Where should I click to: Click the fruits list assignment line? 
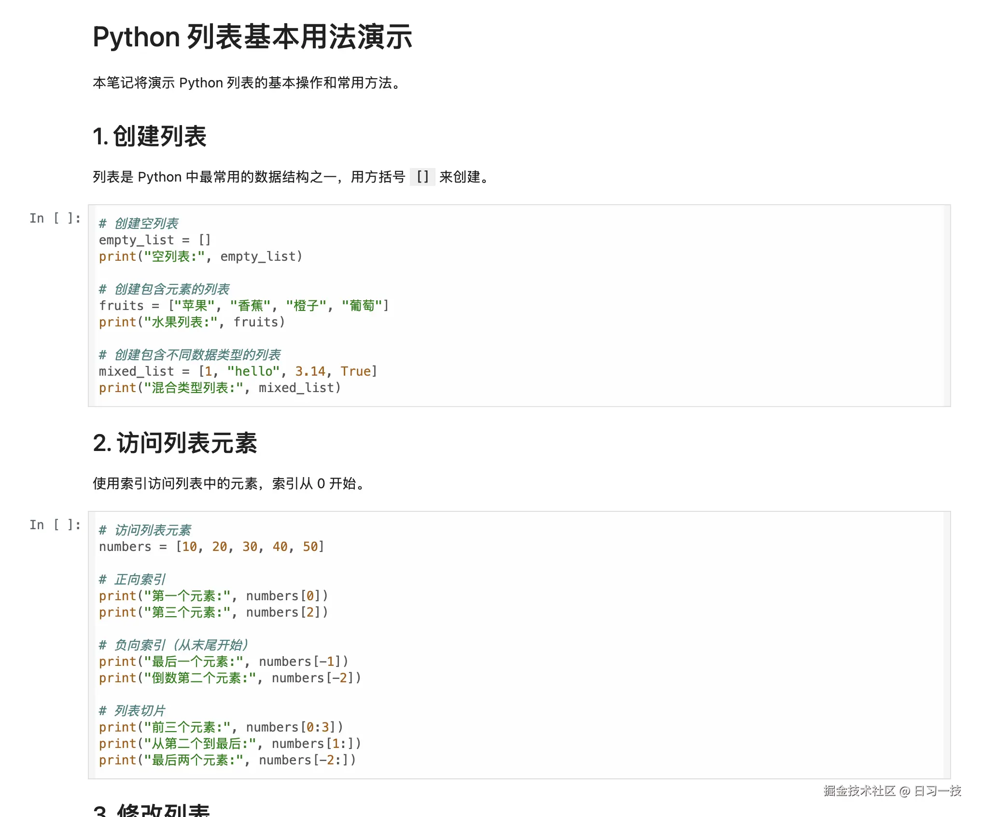pos(243,306)
